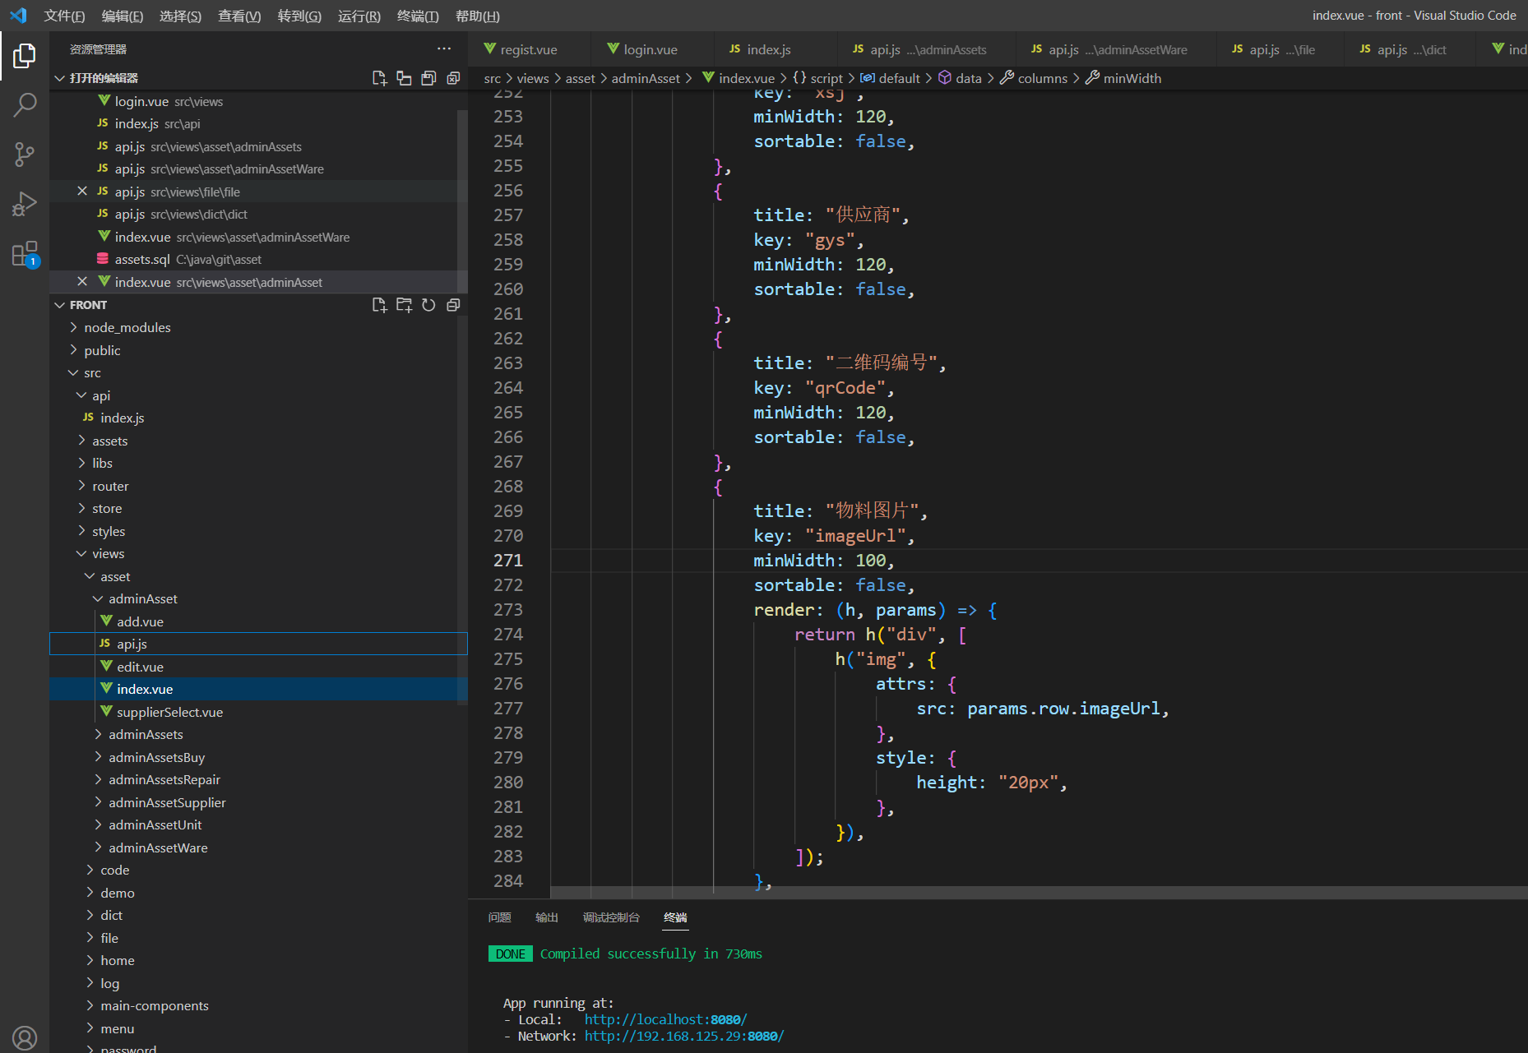Click new folder icon in FRONT section
The height and width of the screenshot is (1053, 1528).
click(404, 305)
